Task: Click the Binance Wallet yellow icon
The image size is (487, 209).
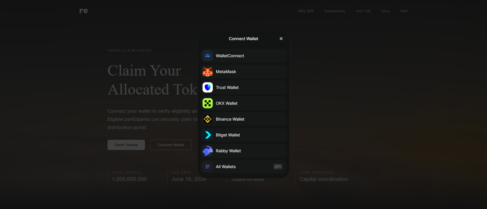Action: click(x=208, y=119)
